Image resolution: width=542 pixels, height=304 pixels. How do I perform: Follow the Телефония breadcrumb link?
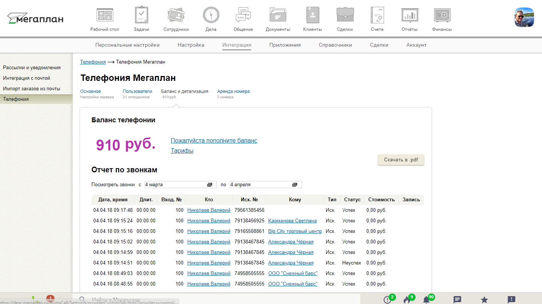click(x=93, y=62)
